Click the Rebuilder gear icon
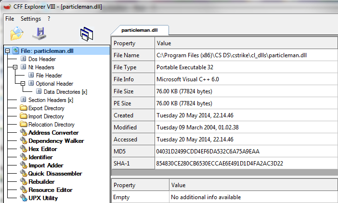Image resolution: width=338 pixels, height=203 pixels. point(24,181)
